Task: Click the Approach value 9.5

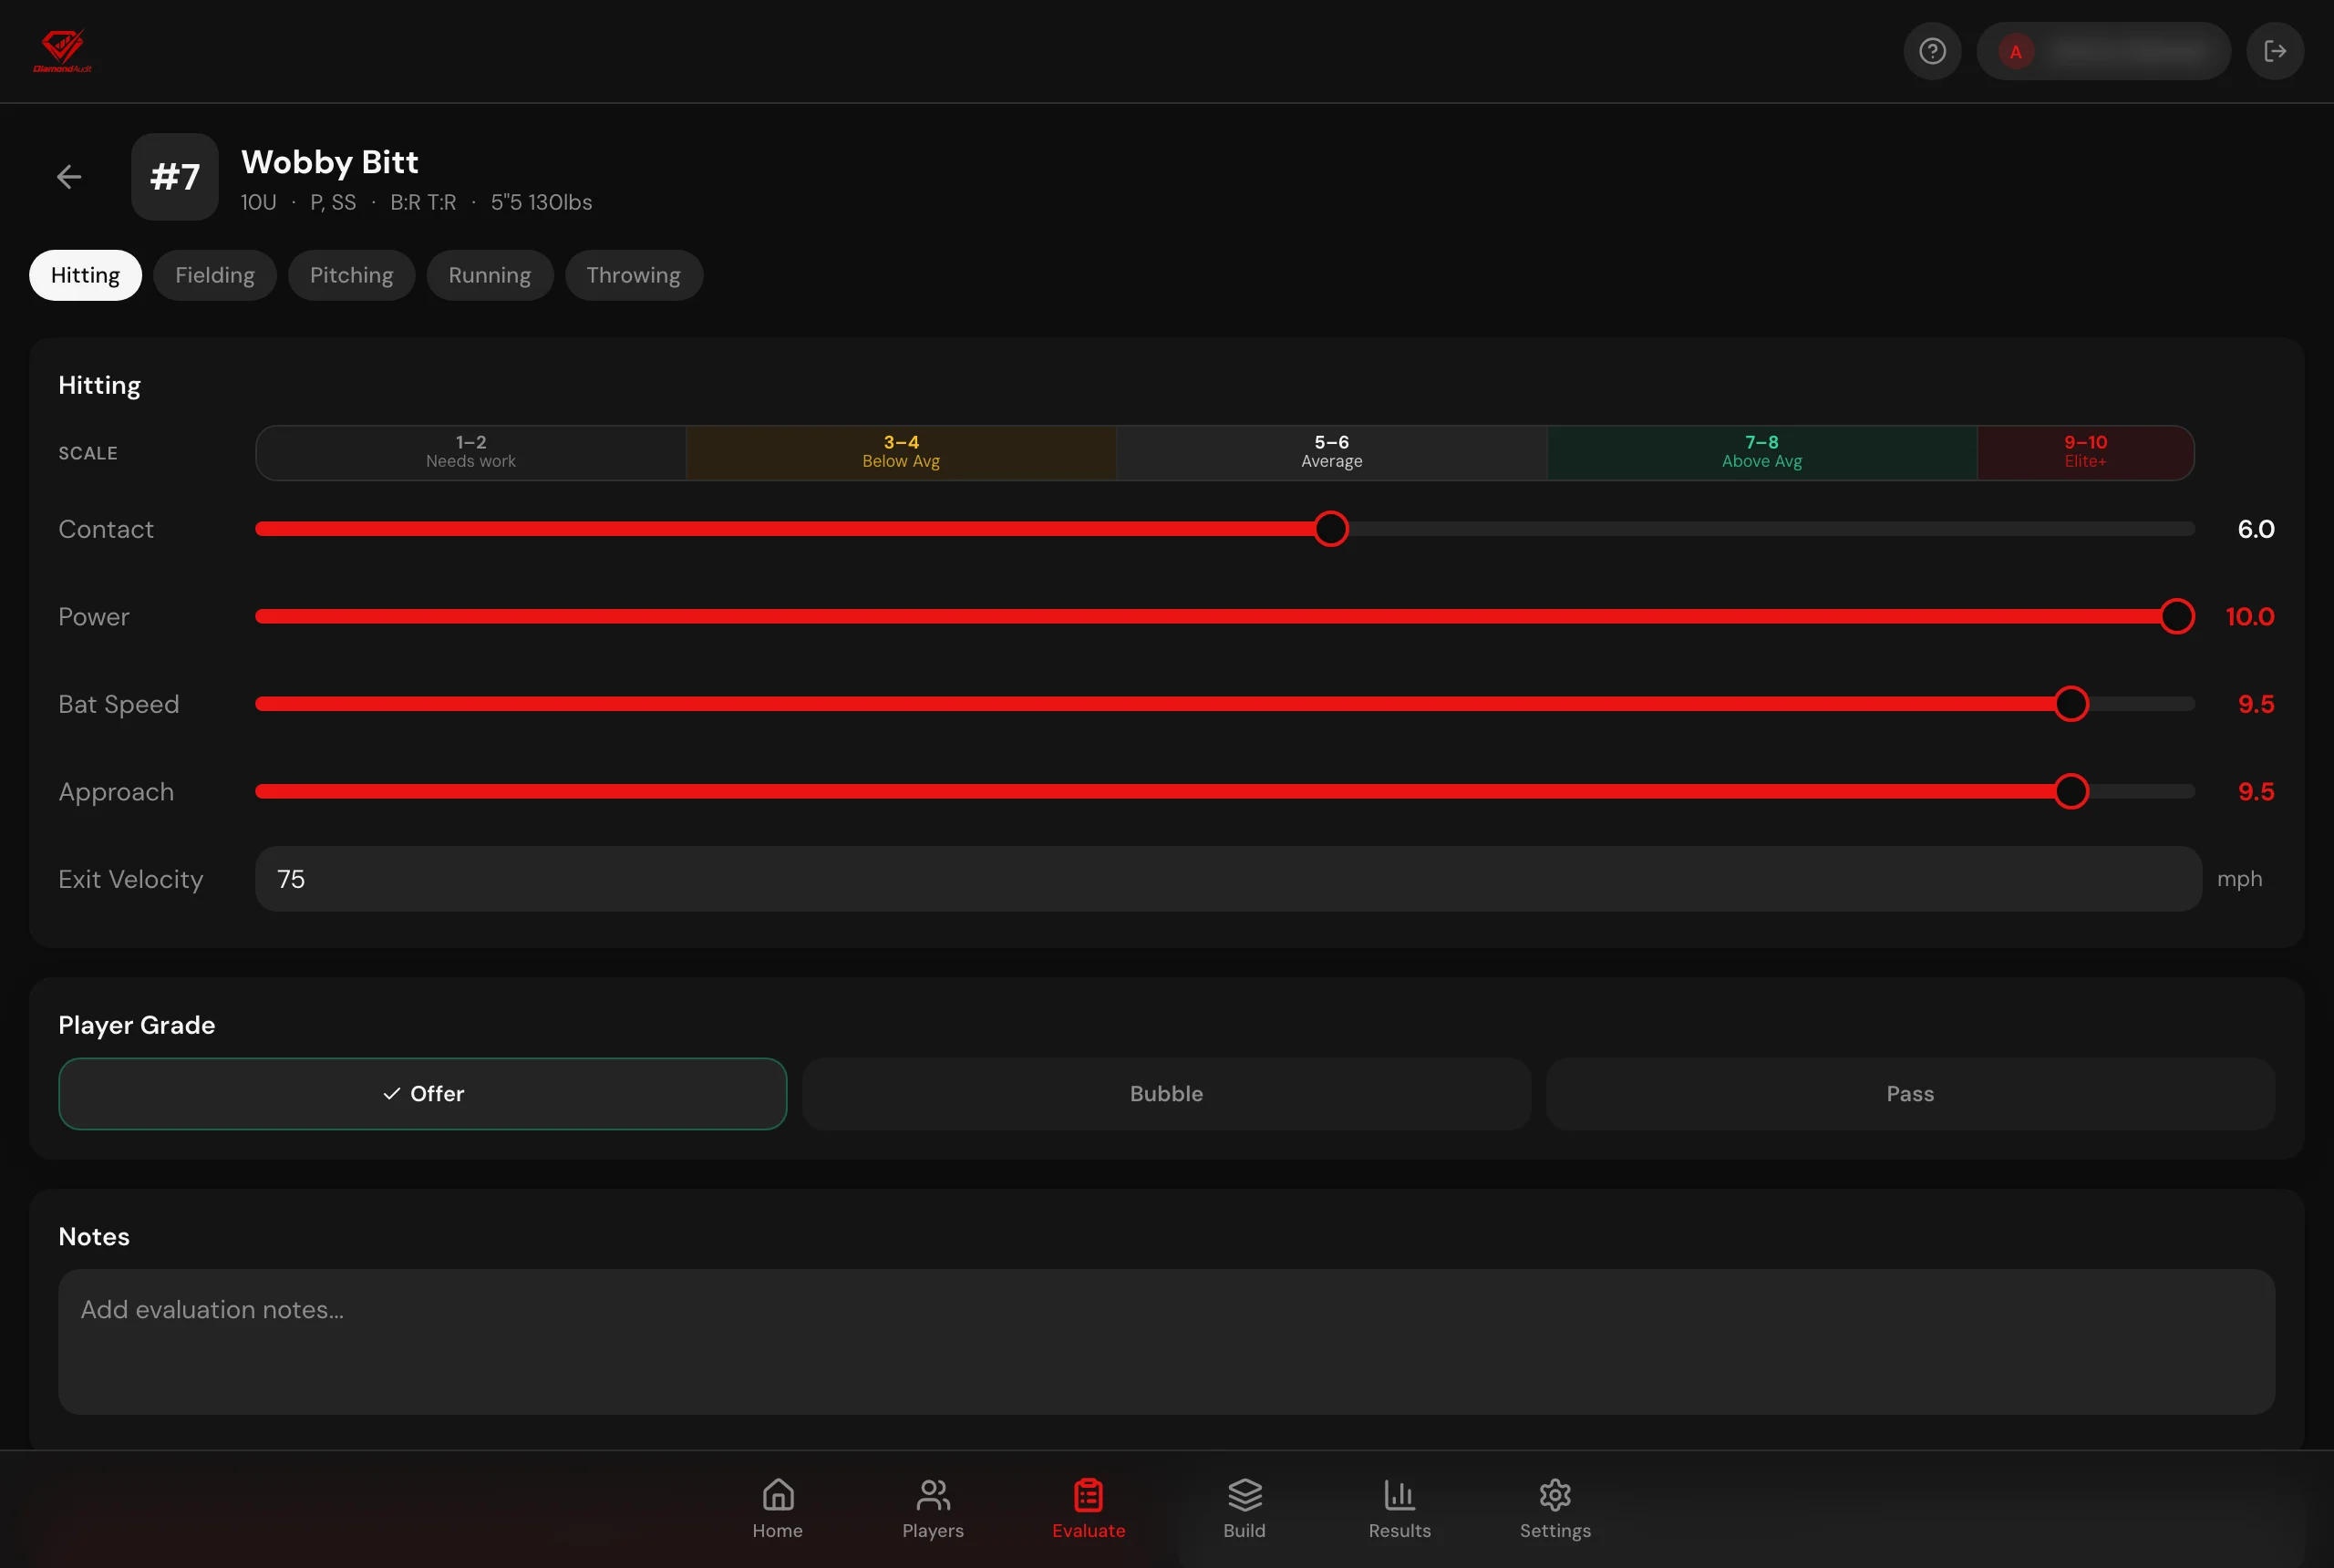Action: coord(2255,791)
